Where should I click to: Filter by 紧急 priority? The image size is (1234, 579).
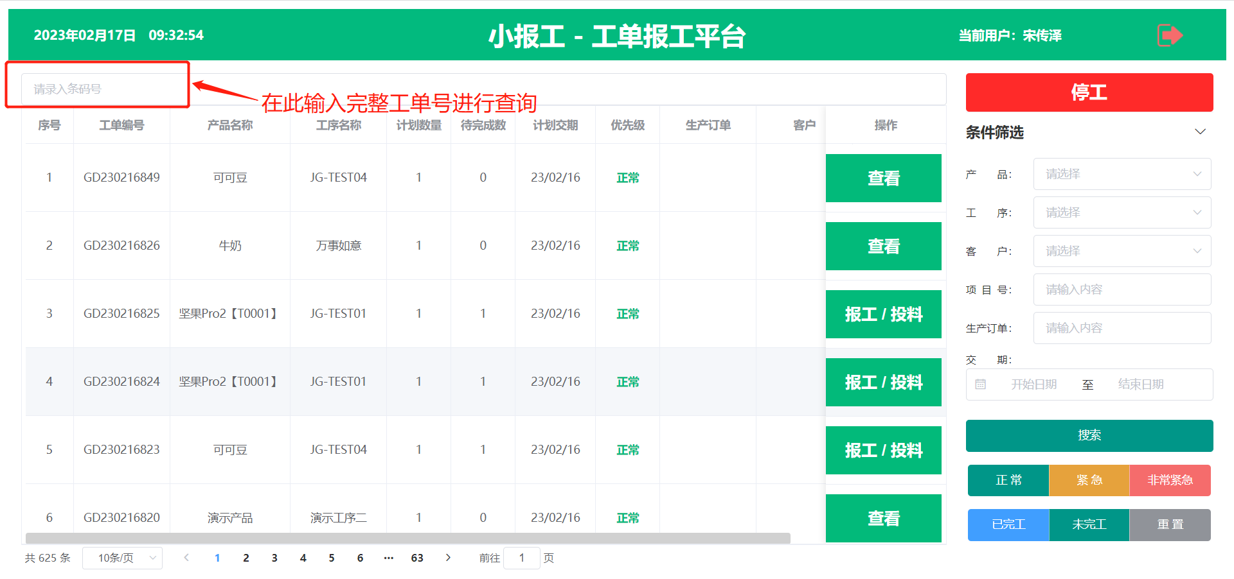point(1089,480)
